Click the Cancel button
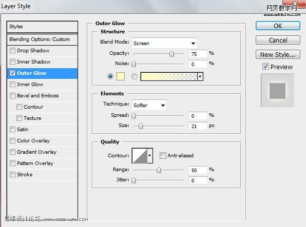Screen dimensions: 306x227 [x=278, y=40]
